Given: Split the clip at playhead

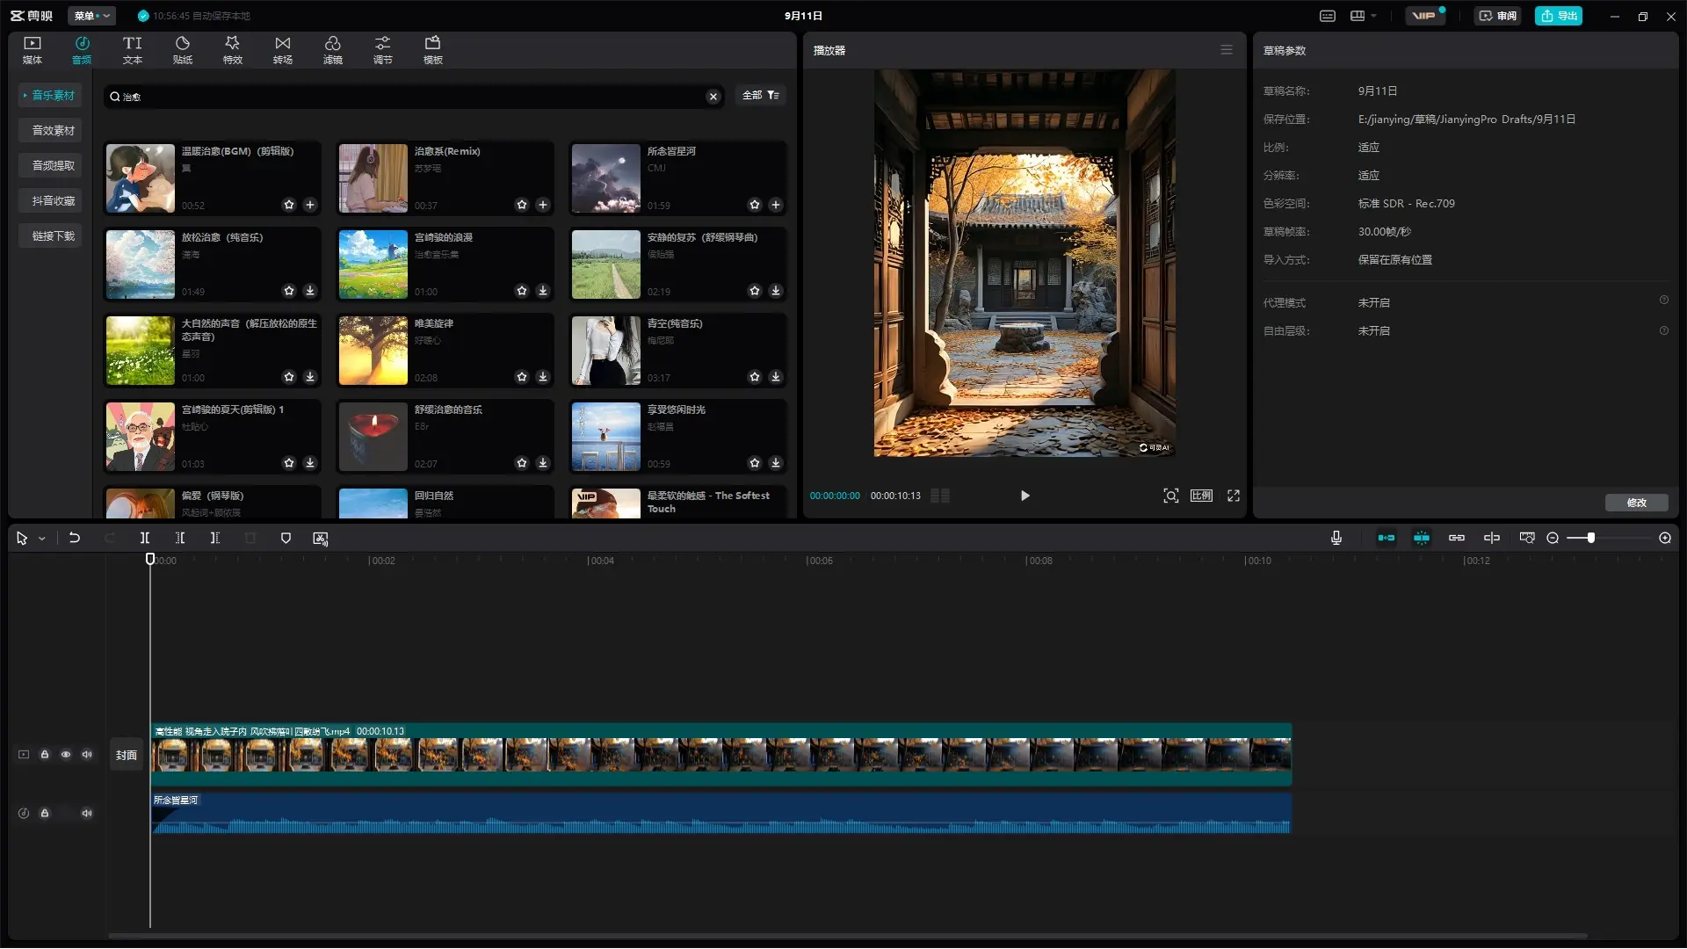Looking at the screenshot, I should [x=145, y=538].
